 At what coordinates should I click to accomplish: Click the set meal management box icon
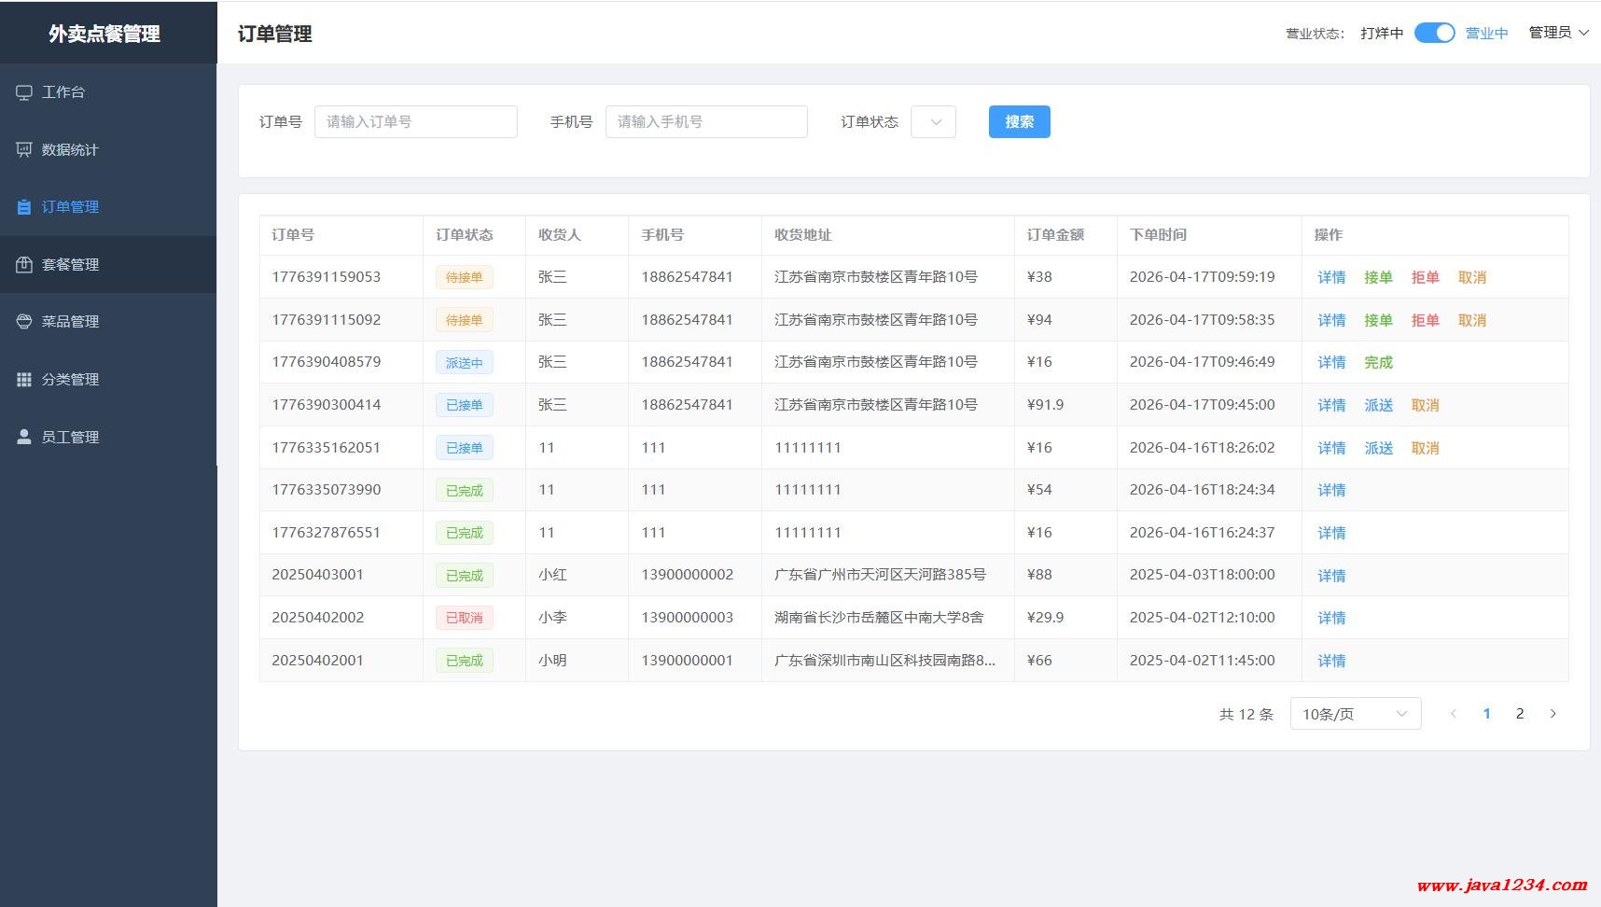(x=24, y=265)
